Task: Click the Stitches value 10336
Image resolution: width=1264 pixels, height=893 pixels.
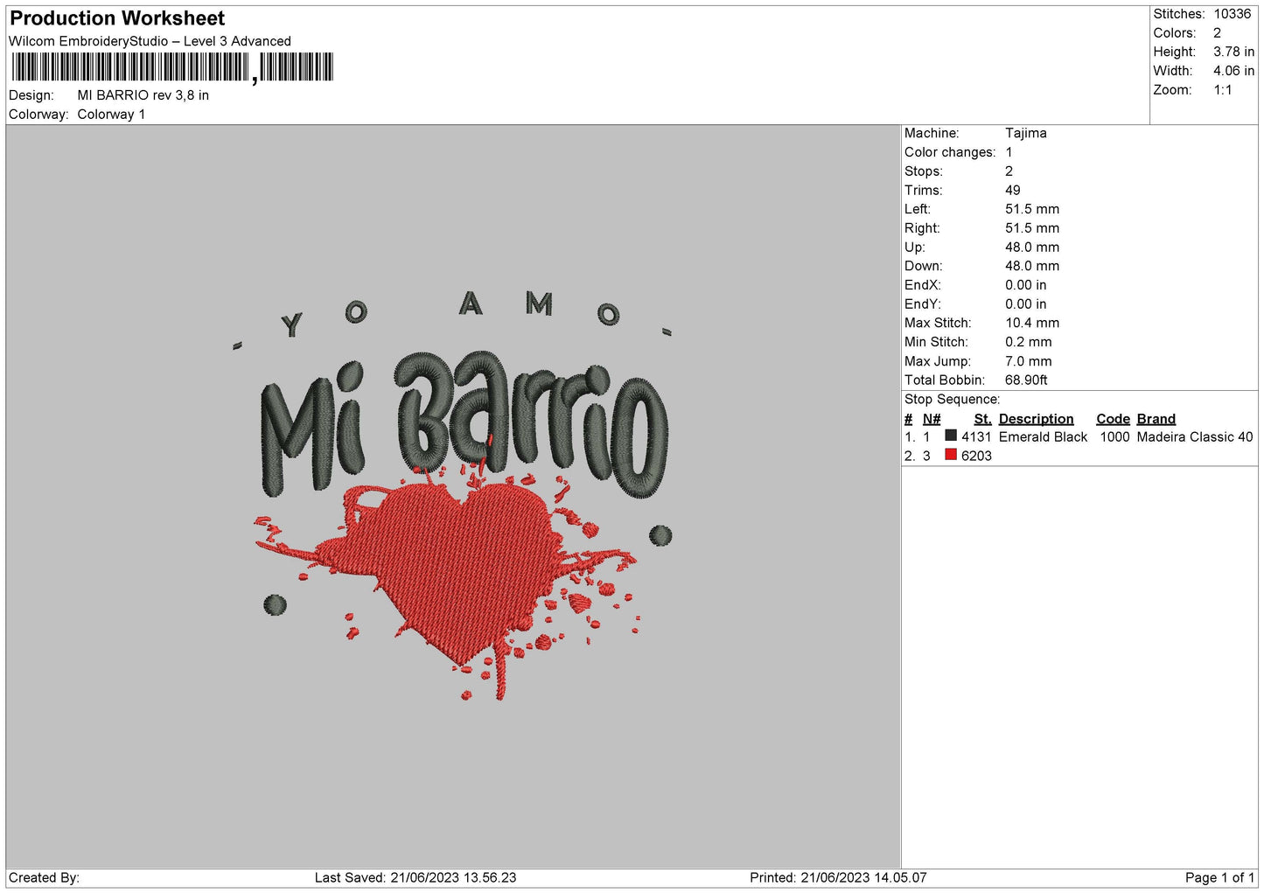Action: click(x=1233, y=14)
